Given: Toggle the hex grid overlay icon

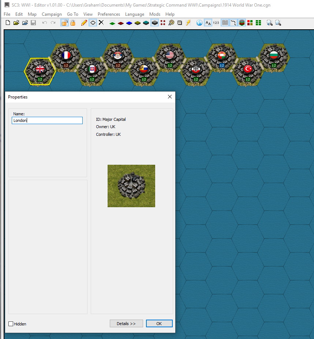Looking at the screenshot, I should tap(225, 23).
